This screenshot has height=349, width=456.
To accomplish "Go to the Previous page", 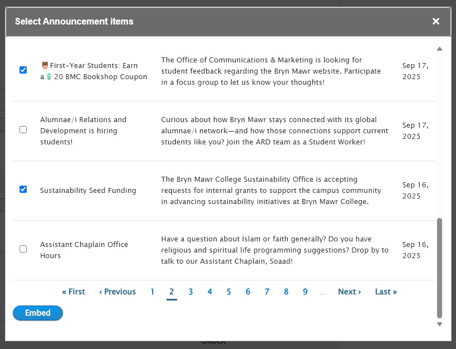I will pyautogui.click(x=117, y=292).
